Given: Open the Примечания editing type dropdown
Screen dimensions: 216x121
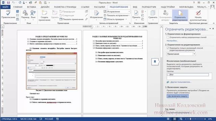Looking at the screenshot, I should [x=194, y=54].
